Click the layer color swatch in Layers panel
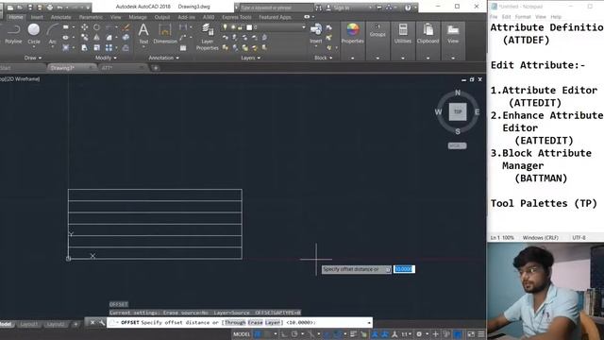Screen dimensions: 604x340 point(249,27)
